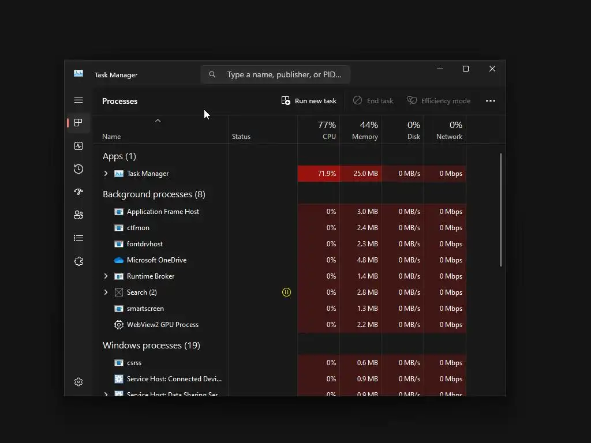The height and width of the screenshot is (443, 591).
Task: Sort by the Network column header
Action: 445,130
